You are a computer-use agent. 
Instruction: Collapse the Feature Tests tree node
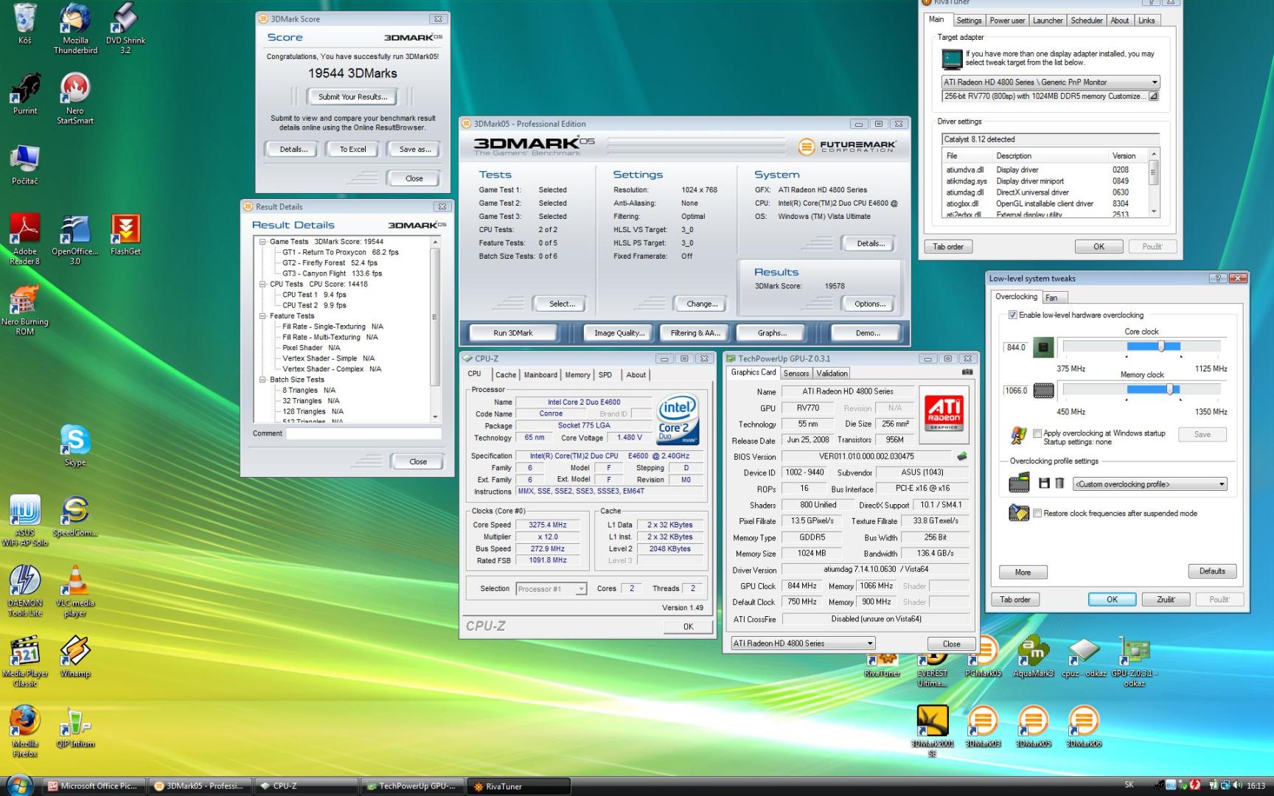point(262,315)
